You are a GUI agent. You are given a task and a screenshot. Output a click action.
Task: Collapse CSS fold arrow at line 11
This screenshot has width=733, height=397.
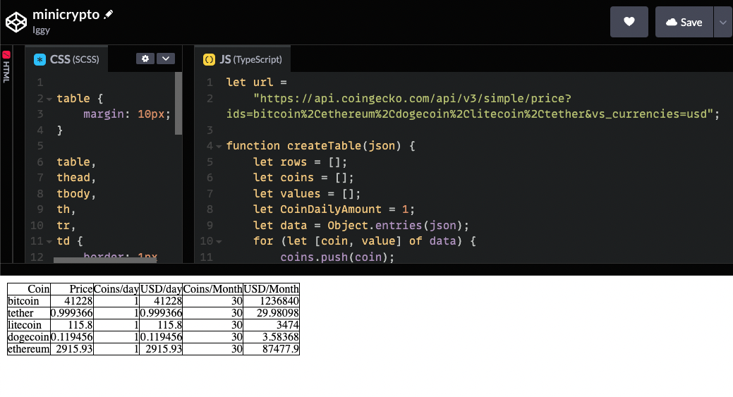(49, 241)
